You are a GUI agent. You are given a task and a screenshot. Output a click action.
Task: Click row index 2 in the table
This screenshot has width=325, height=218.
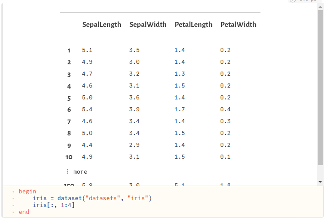(69, 62)
